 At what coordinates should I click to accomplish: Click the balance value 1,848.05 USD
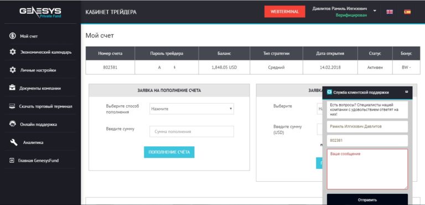(x=224, y=68)
